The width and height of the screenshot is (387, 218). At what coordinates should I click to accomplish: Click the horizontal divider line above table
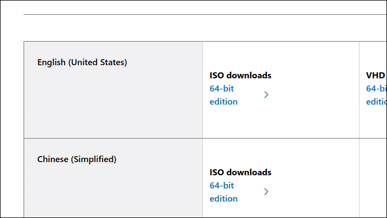point(205,15)
